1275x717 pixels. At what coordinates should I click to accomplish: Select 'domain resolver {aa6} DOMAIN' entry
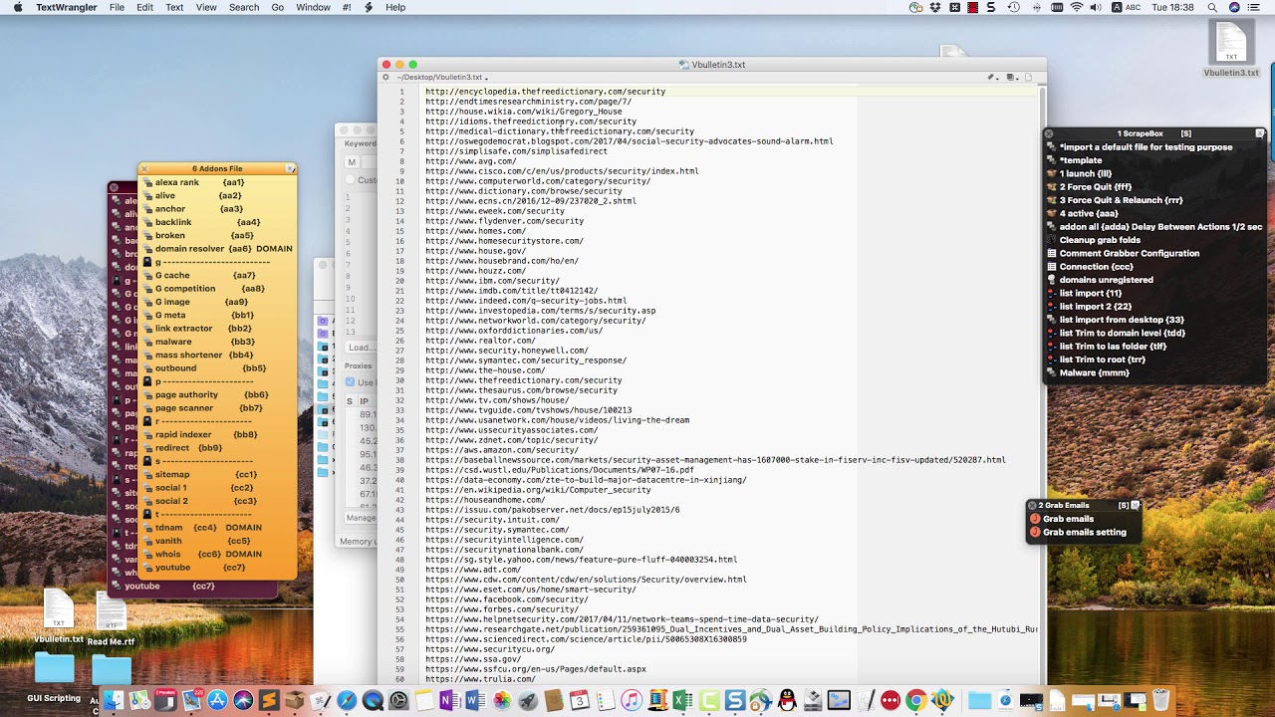224,249
